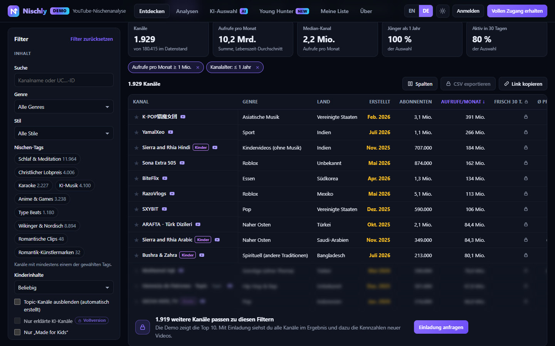Remove the "Aufrufe pro Monat ≥ 1 Mio." chip

click(198, 67)
